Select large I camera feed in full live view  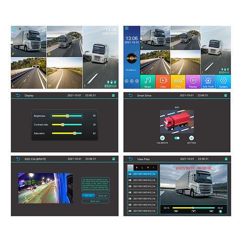pos(101,57)
